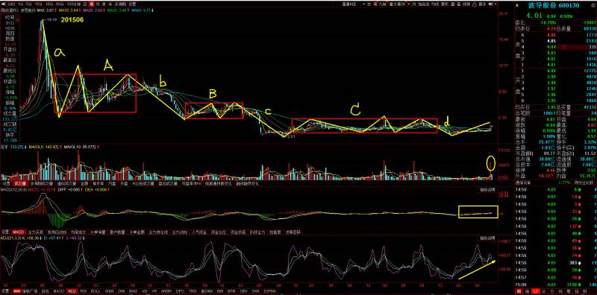597x295 pixels.
Task: Click 加自选 to add to watchlist
Action: coord(423,4)
